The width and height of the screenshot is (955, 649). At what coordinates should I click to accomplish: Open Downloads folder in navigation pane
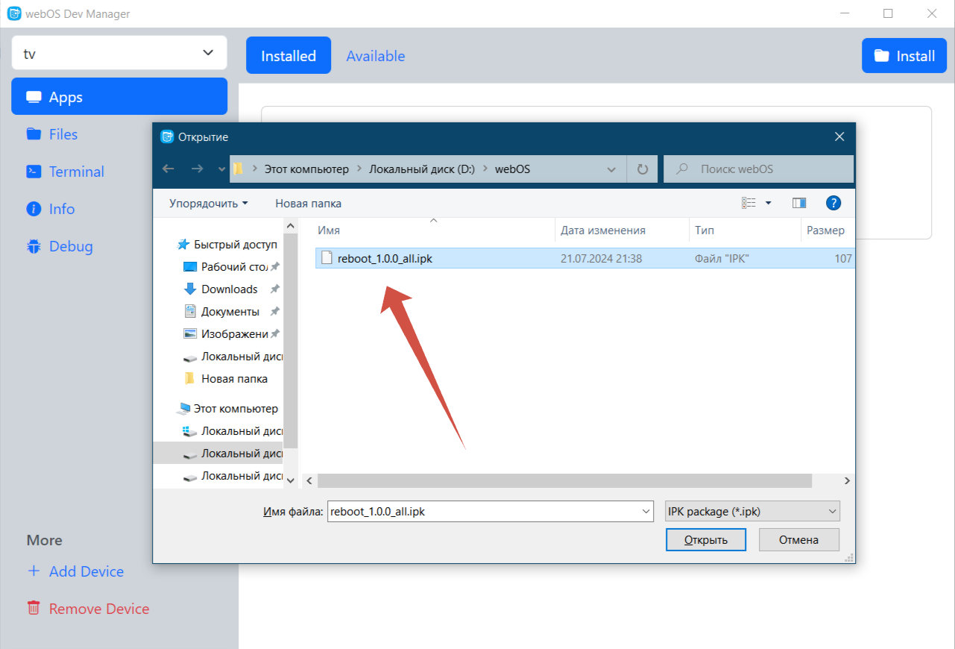(x=229, y=289)
